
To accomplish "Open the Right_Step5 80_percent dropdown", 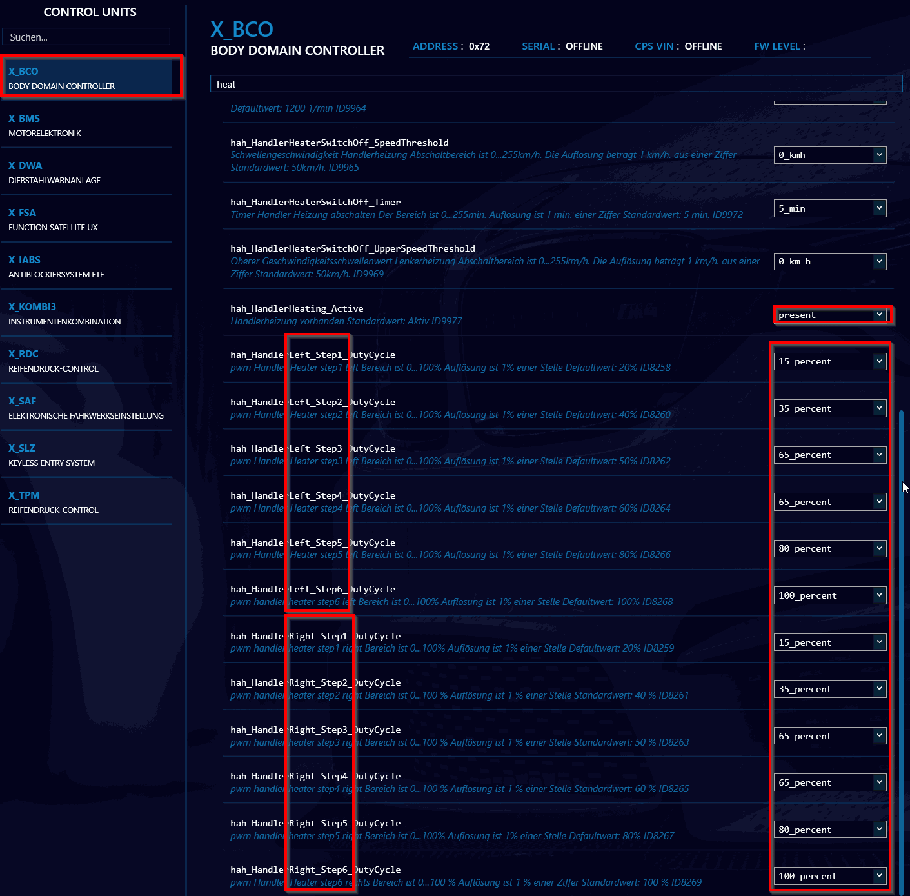I will coord(829,830).
